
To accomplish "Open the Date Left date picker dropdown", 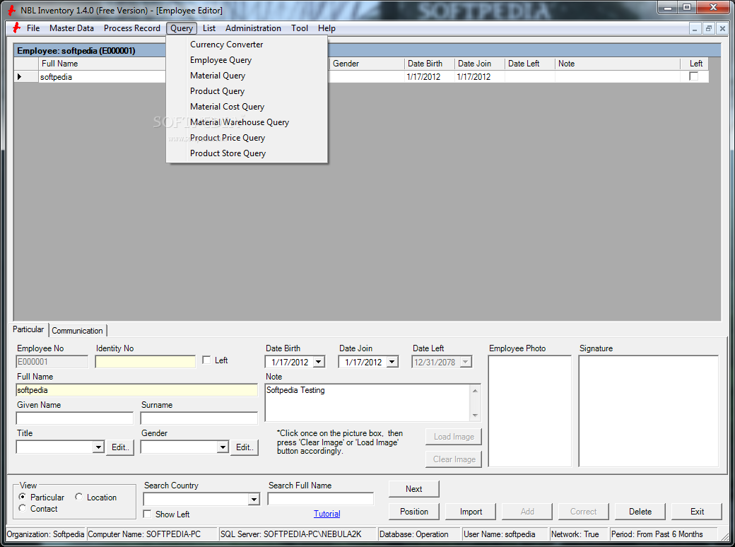I will coord(466,362).
